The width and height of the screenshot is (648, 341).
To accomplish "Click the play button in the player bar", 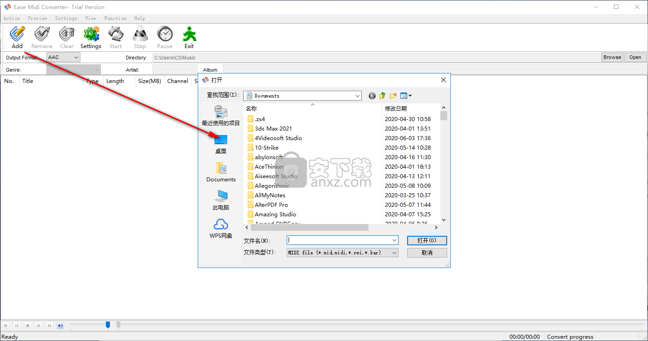I will point(6,325).
